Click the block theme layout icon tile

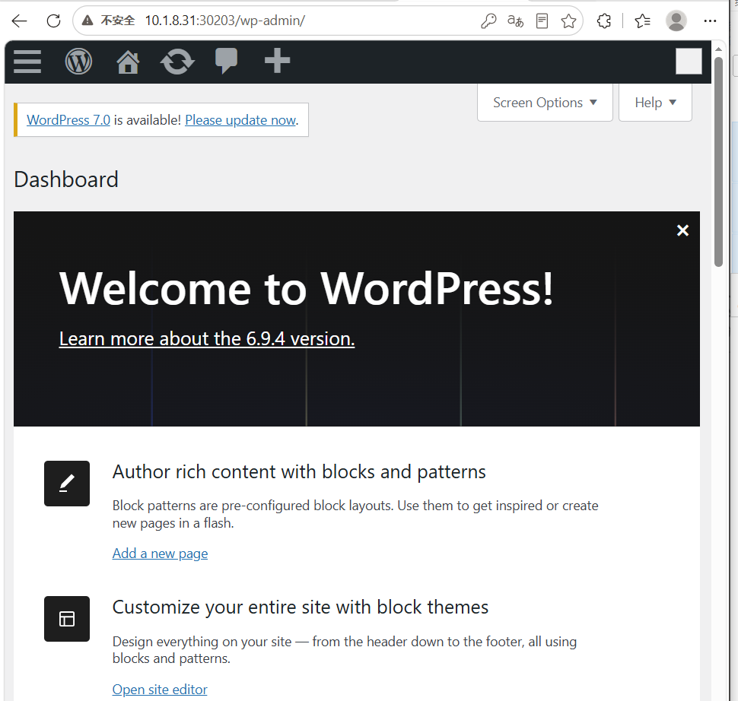tap(67, 619)
